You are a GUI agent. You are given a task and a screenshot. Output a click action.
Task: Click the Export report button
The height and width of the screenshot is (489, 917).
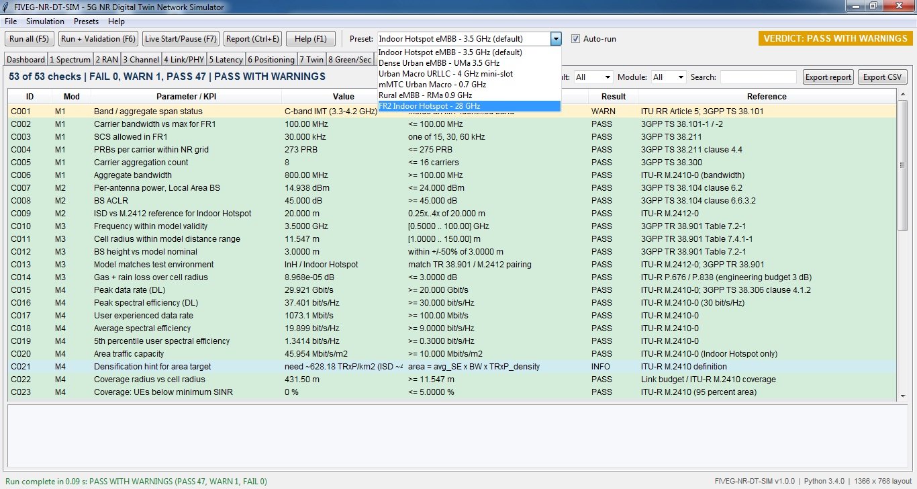(x=828, y=77)
